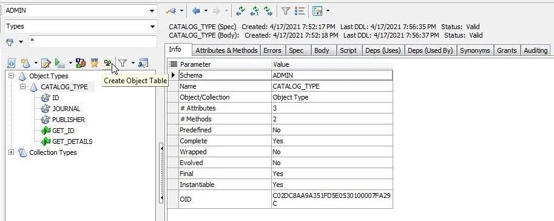Select CATALOG_TYPE in the object tree
This screenshot has width=554, height=221.
(x=64, y=87)
